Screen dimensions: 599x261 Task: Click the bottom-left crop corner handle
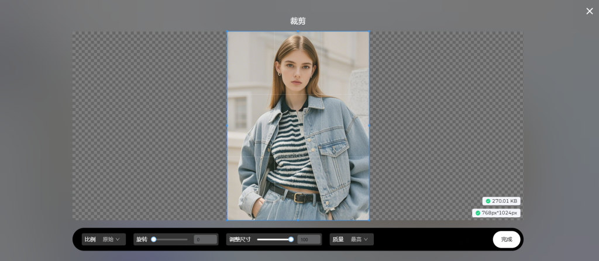227,220
